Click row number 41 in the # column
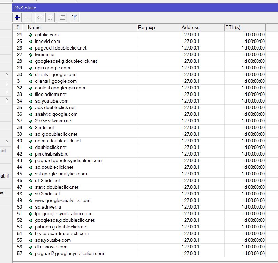 click(x=19, y=148)
